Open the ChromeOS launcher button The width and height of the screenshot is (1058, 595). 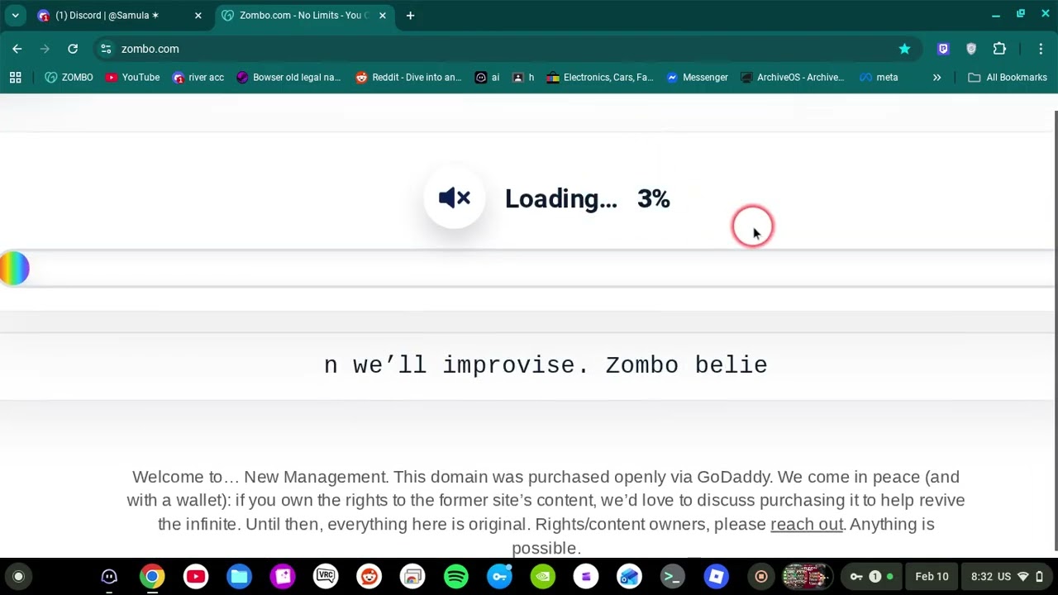point(18,577)
